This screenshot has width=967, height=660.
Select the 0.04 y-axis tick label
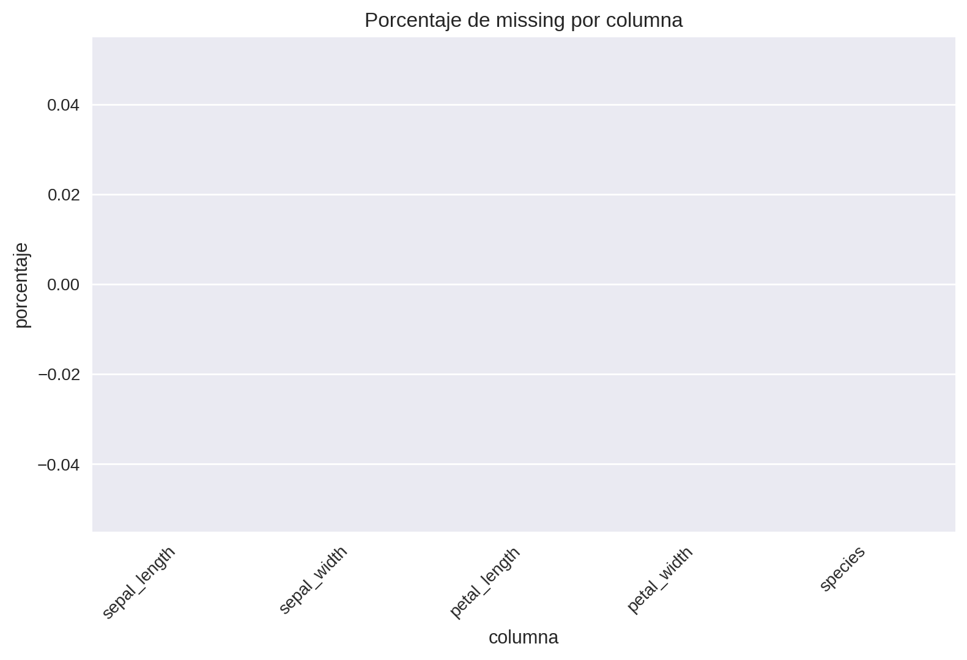(64, 106)
